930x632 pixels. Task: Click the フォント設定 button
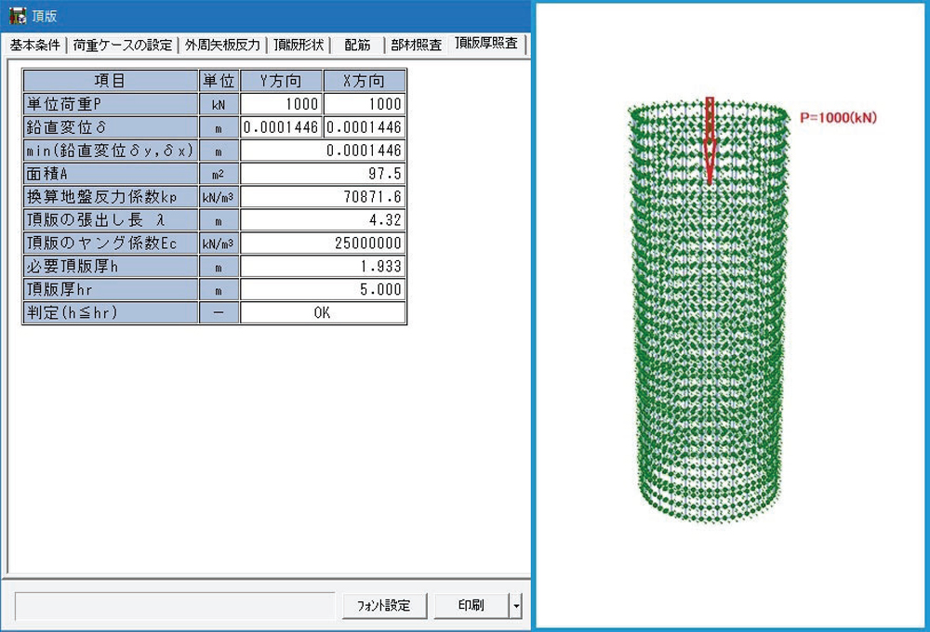(384, 605)
